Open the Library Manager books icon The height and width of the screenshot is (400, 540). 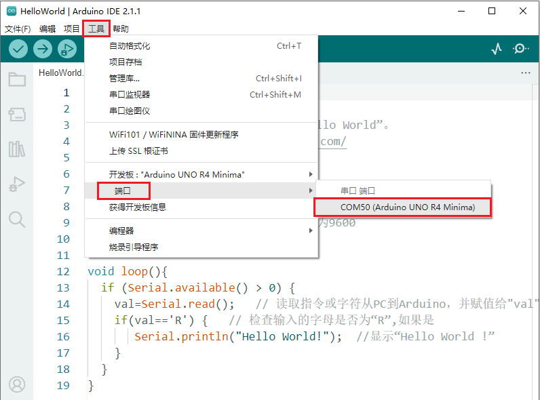(17, 149)
